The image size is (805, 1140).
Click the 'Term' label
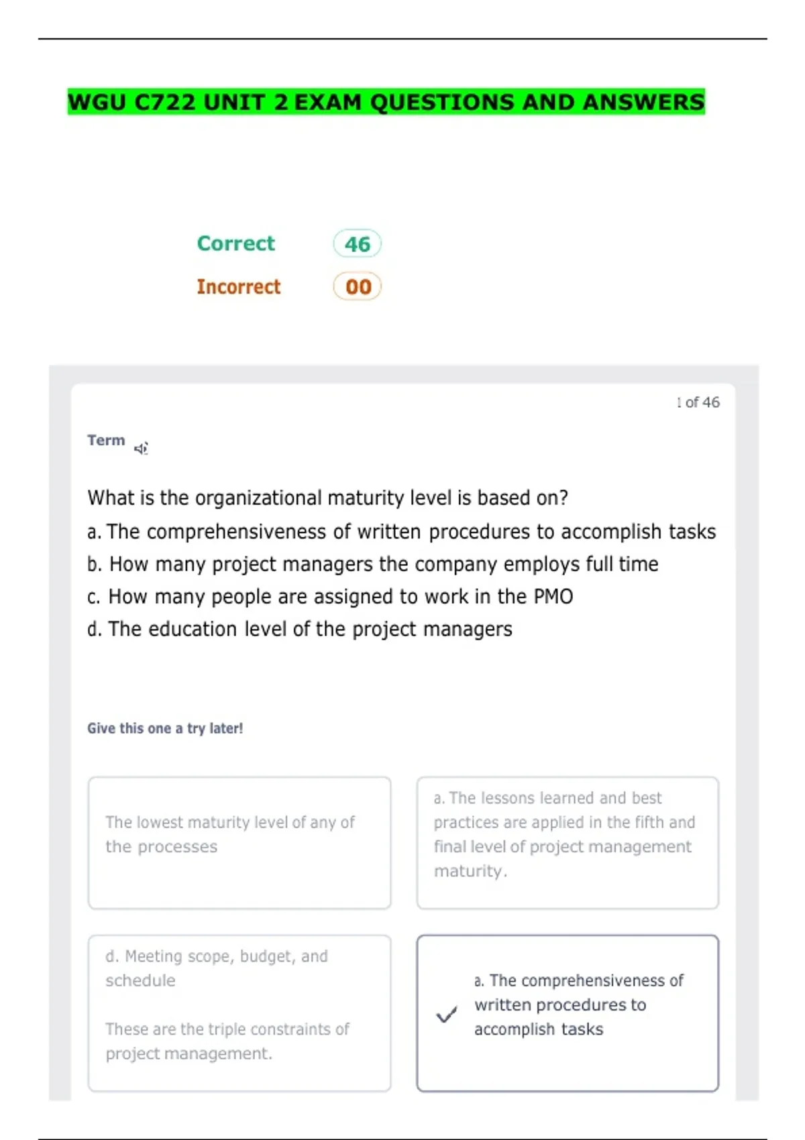(106, 441)
